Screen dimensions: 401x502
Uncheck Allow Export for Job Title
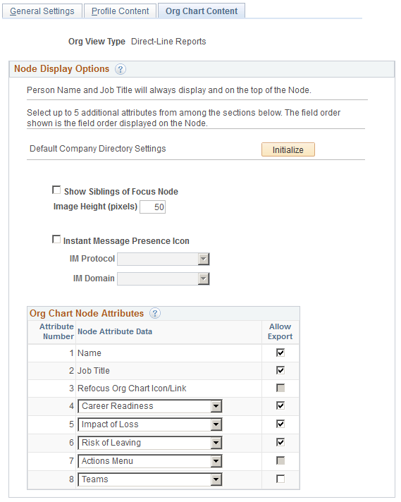pos(280,370)
